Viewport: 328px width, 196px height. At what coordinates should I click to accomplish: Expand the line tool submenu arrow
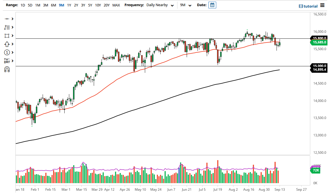[13, 19]
